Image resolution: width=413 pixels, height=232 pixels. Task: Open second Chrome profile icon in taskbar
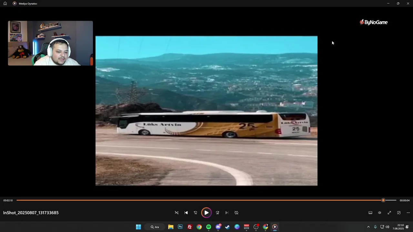coord(266,227)
